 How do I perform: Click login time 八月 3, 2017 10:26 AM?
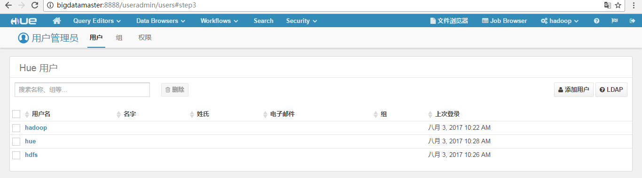pos(459,155)
